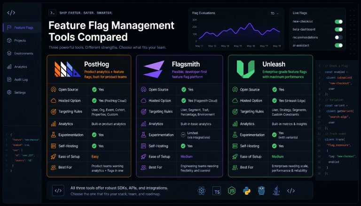Click PostHog Ease of Setup rocket icon
The image size is (361, 206).
pyautogui.click(x=54, y=157)
